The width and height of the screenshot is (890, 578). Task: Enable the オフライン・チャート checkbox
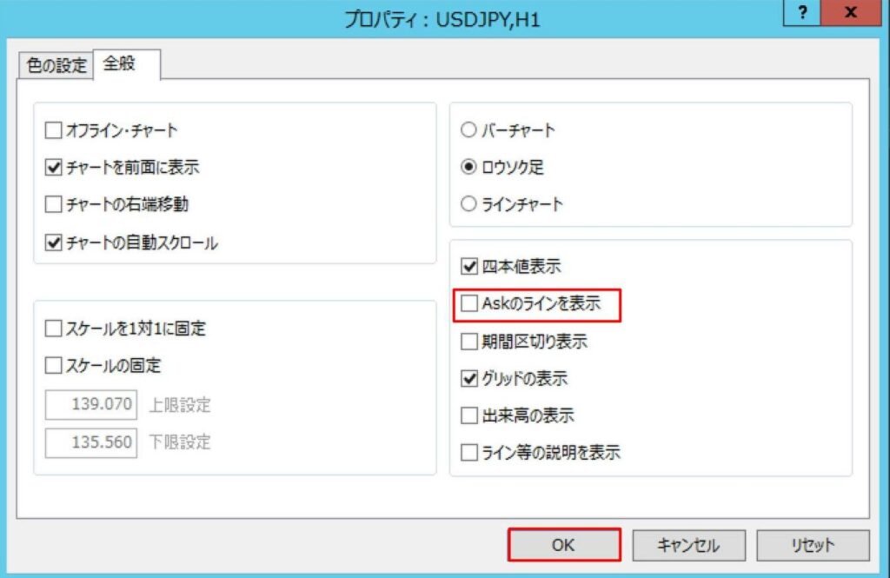tap(54, 131)
